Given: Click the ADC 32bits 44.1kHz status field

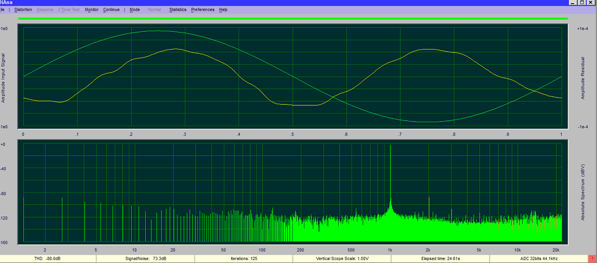Looking at the screenshot, I should 538,258.
